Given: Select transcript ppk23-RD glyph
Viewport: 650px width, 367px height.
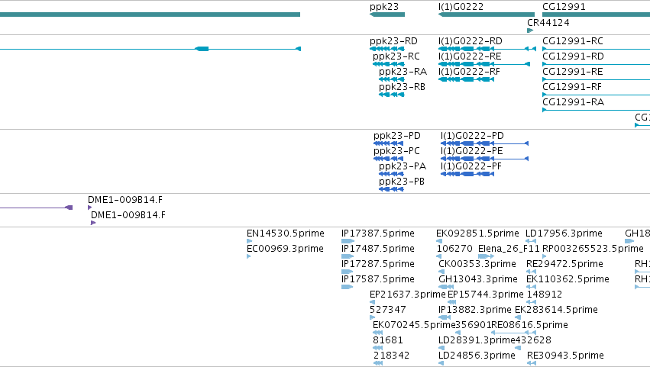Looking at the screenshot, I should [387, 49].
